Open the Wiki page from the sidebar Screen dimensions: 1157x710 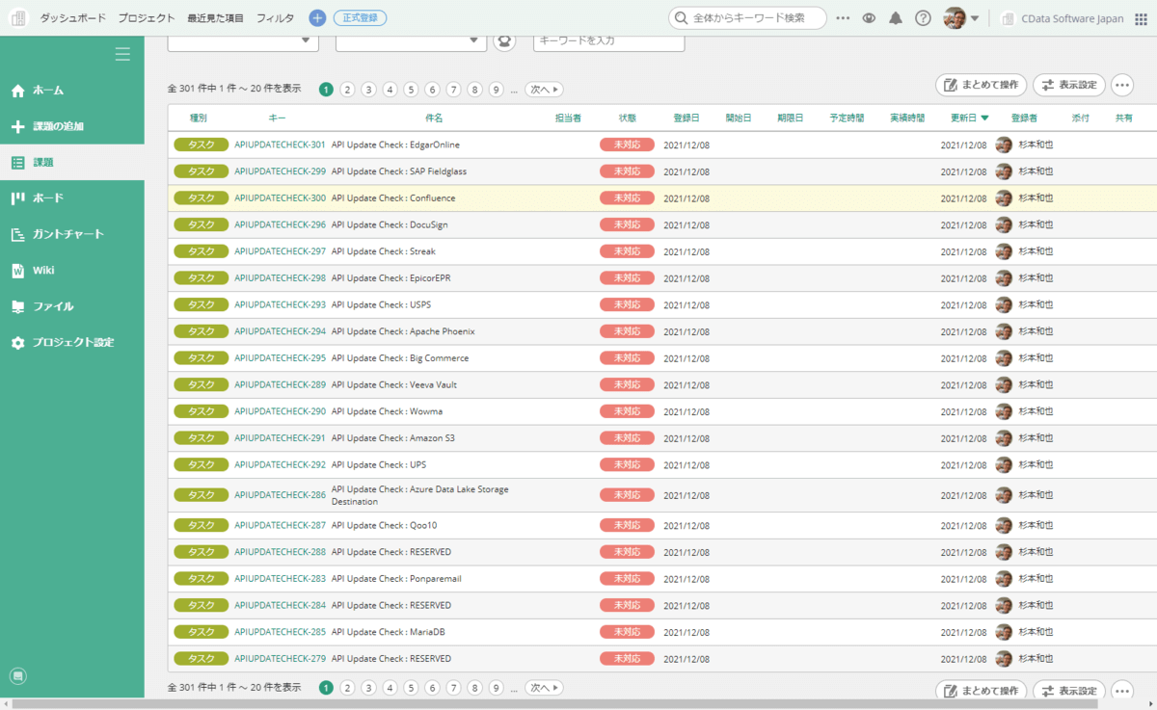coord(43,271)
